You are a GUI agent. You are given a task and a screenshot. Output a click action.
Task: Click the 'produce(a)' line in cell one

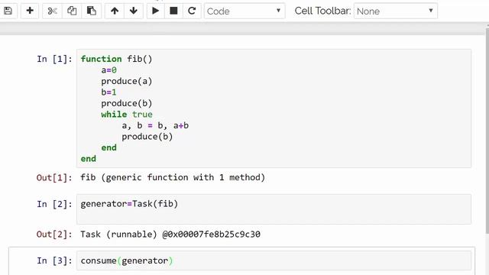point(126,82)
